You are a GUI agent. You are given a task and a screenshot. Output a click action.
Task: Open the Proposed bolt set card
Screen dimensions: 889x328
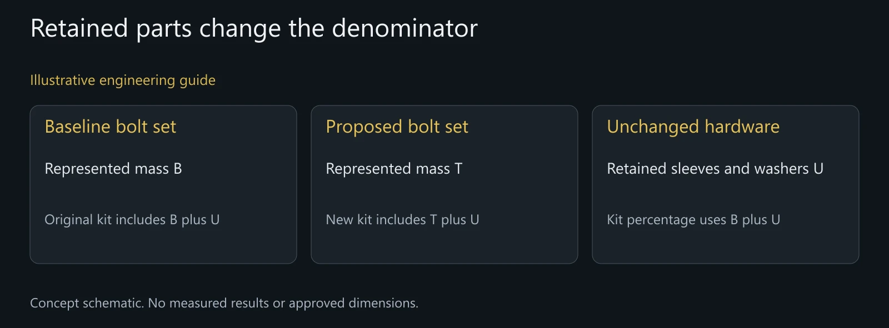click(444, 184)
